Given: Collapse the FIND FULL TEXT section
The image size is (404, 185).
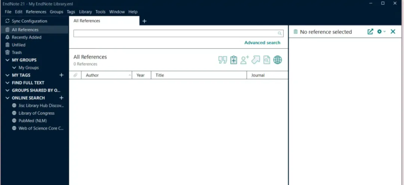Looking at the screenshot, I should click(x=7, y=83).
